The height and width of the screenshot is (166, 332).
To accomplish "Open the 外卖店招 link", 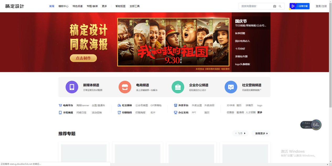I will click(x=209, y=105).
